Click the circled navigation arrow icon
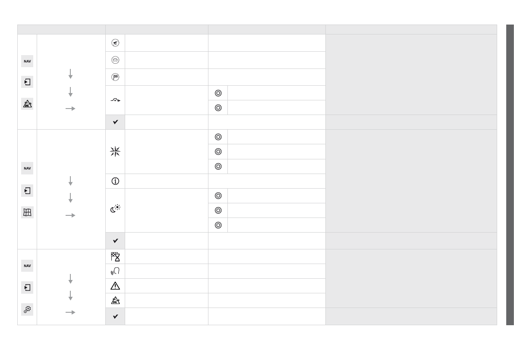The image size is (514, 342). tap(115, 43)
